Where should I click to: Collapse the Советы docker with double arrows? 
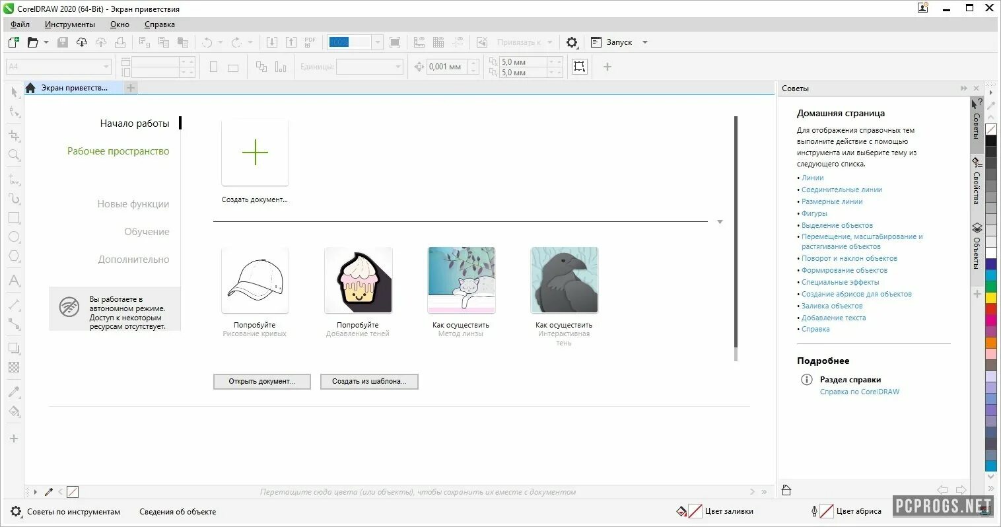click(x=964, y=88)
